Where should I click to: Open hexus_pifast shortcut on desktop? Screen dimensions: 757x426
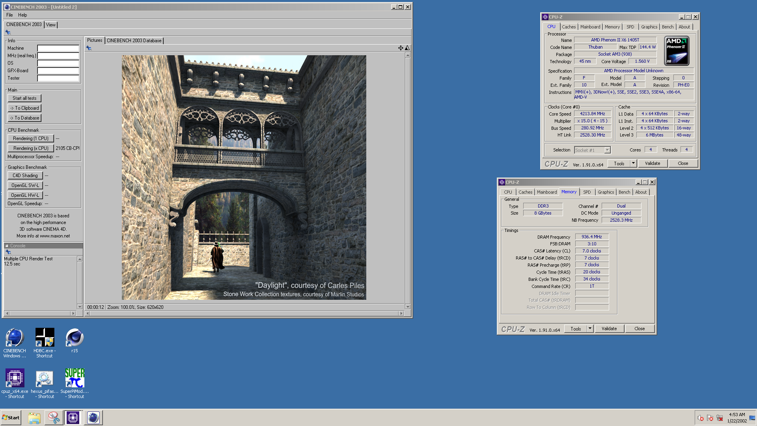(x=45, y=383)
